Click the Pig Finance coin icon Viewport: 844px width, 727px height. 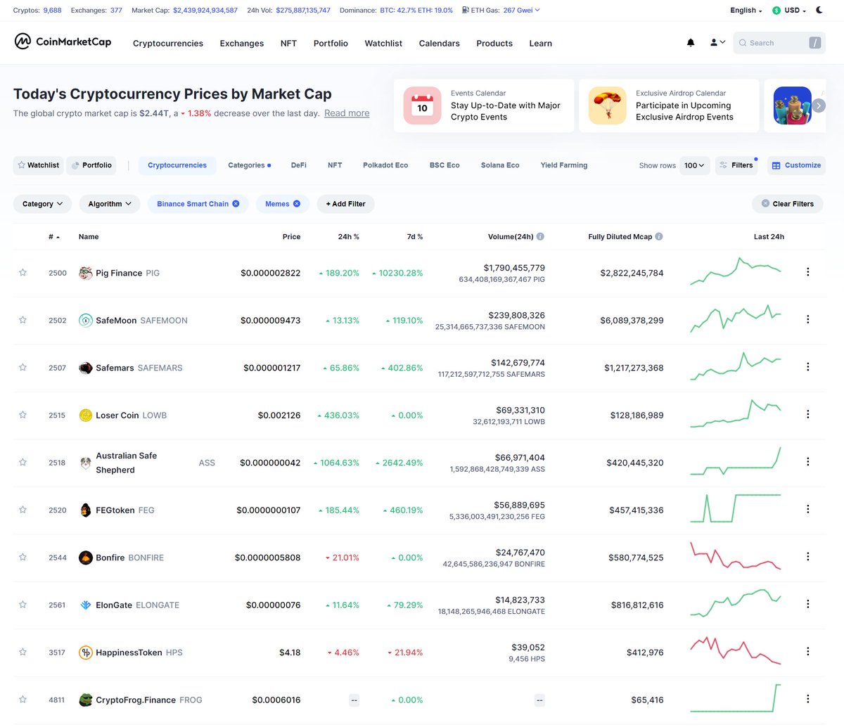point(86,273)
